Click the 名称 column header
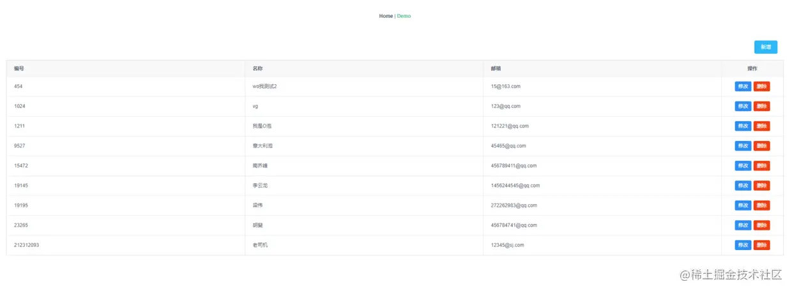 tap(364, 68)
